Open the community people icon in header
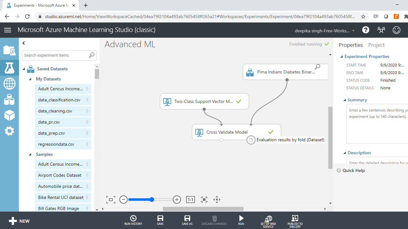Viewport: 408px width, 229px height. pos(381,30)
